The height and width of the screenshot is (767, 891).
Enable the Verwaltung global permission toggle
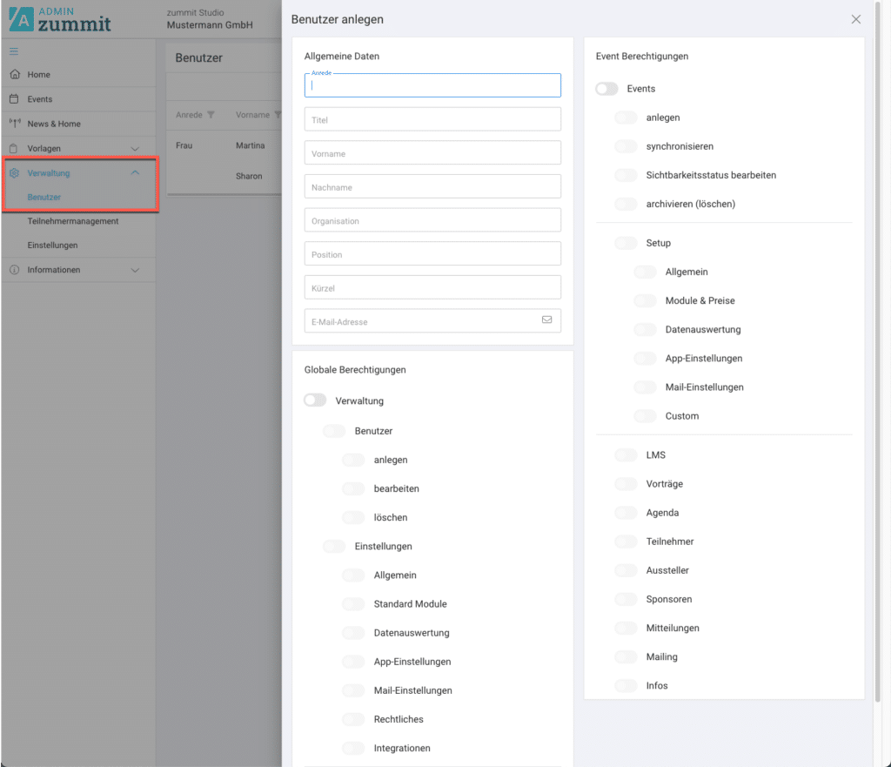click(315, 400)
